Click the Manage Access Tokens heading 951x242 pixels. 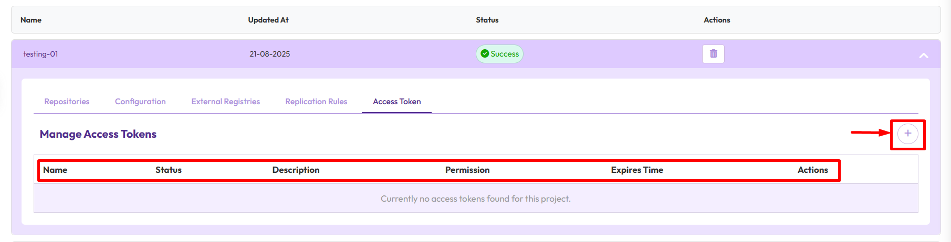(98, 134)
